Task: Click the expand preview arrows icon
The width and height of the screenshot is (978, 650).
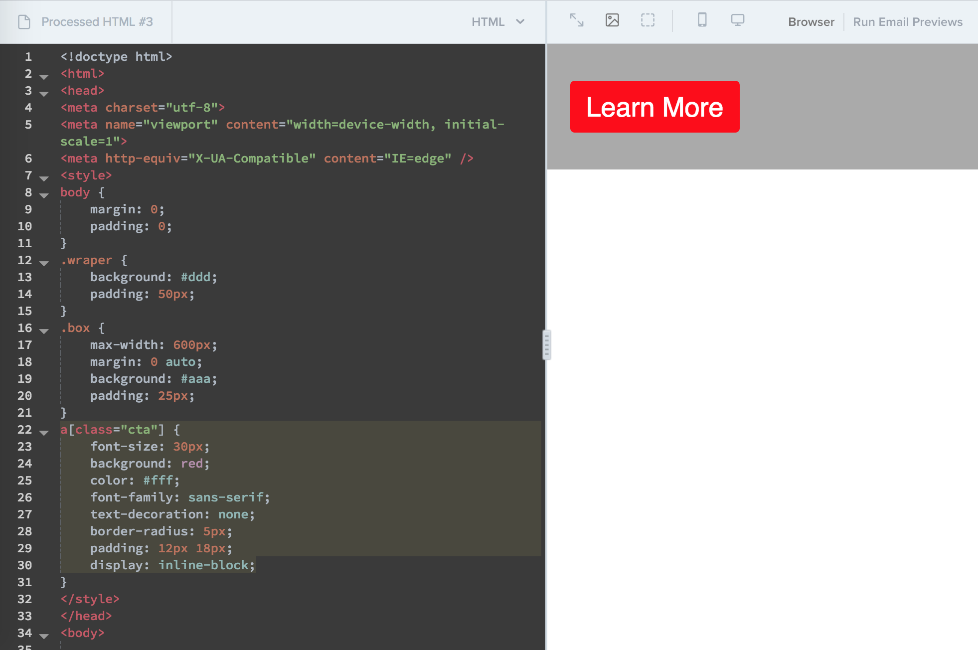Action: point(577,20)
